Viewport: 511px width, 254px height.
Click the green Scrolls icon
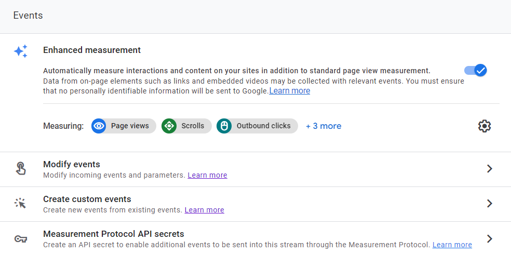(169, 126)
